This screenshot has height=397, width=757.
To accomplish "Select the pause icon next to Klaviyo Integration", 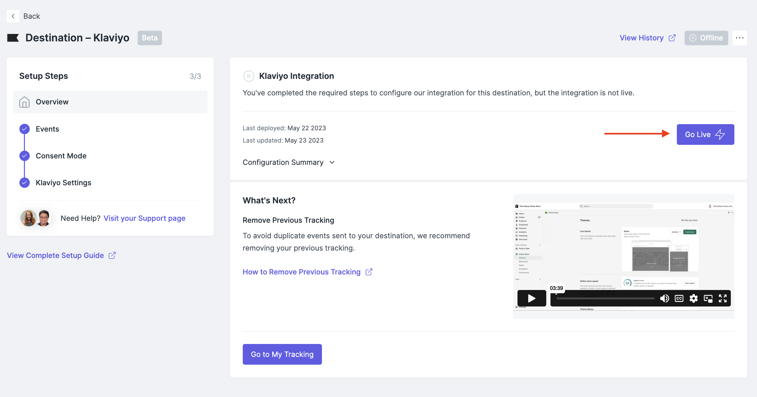I will 249,76.
